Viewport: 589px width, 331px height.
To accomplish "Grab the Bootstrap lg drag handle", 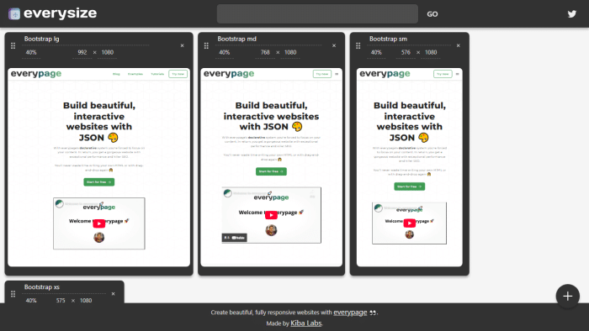I will (x=13, y=45).
